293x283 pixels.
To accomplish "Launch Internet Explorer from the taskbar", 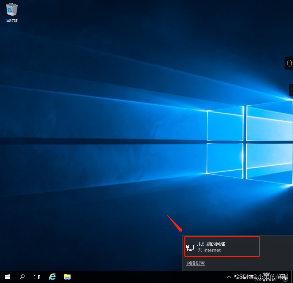I will point(52,277).
